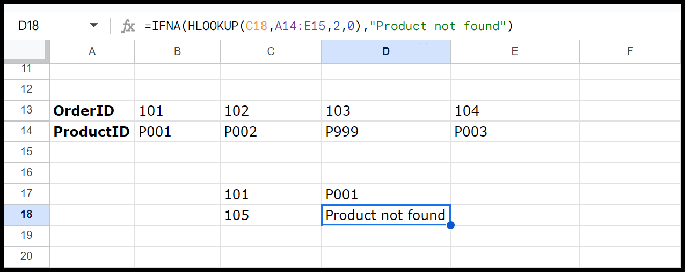685x272 pixels.
Task: Click the fx function icon
Action: coord(128,26)
